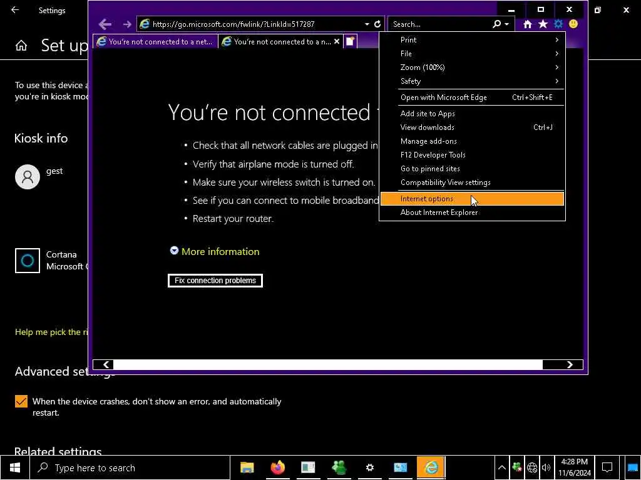
Task: Launch Firefox from the taskbar
Action: click(x=277, y=467)
